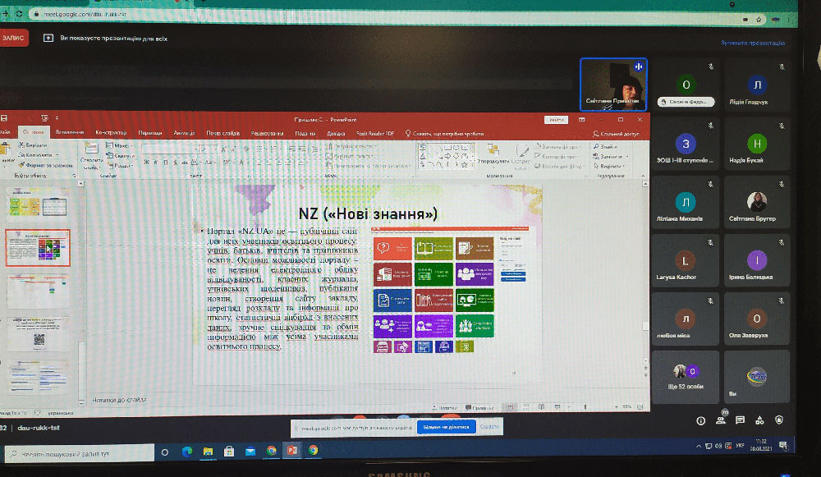Switch to PowerPoint on the taskbar
This screenshot has height=477, width=821.
click(292, 450)
